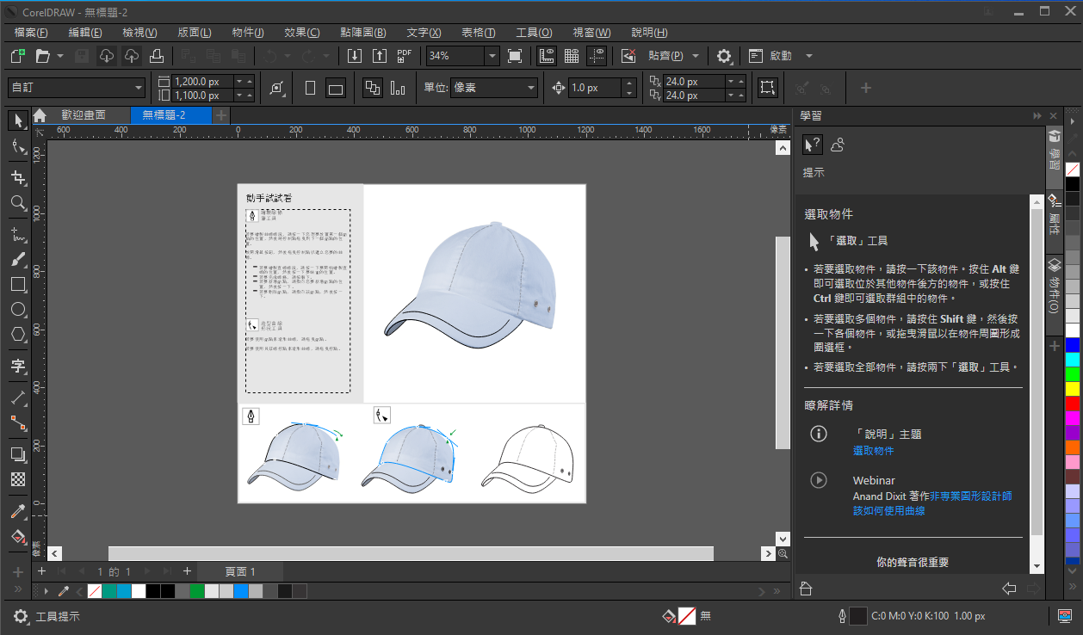1083x635 pixels.
Task: Switch page orientation to landscape
Action: (336, 88)
